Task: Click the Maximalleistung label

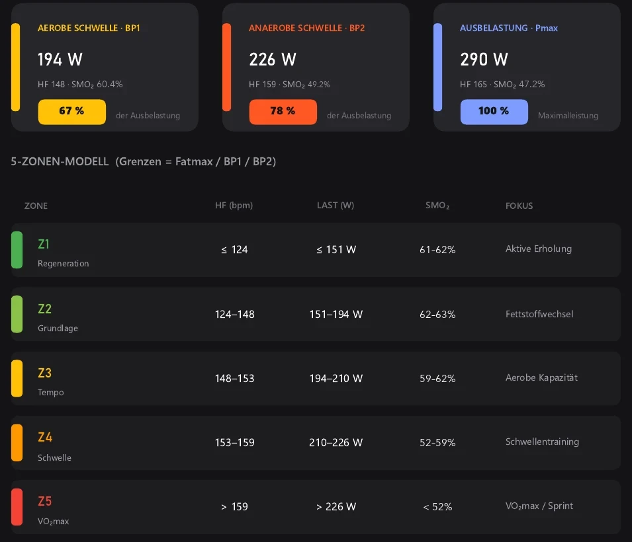Action: (x=568, y=116)
